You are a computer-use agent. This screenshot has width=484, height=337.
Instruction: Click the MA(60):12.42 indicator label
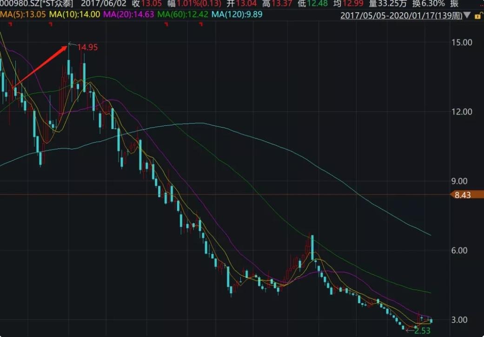click(x=183, y=14)
